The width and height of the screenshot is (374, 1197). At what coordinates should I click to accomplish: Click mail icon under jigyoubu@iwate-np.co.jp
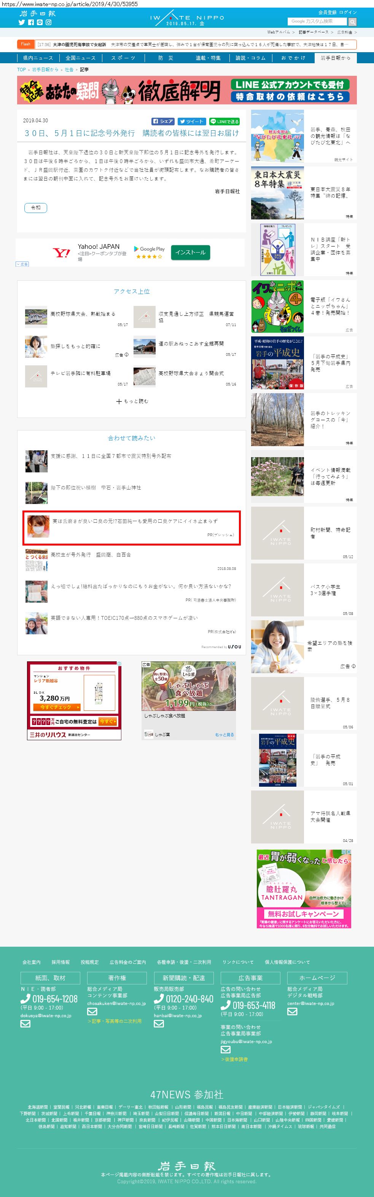tap(226, 1050)
